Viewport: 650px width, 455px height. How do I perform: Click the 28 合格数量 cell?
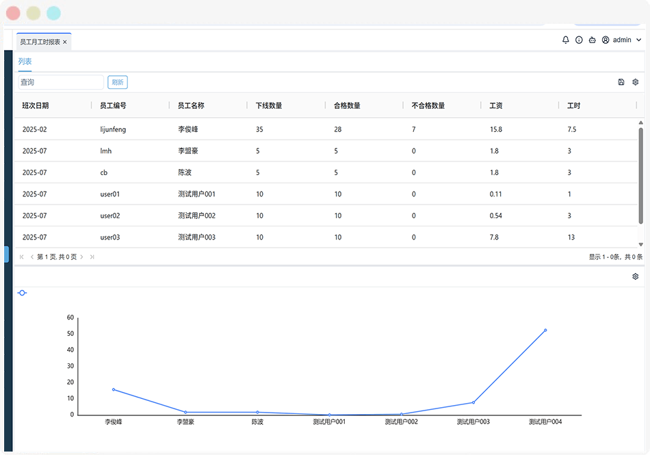click(x=338, y=129)
